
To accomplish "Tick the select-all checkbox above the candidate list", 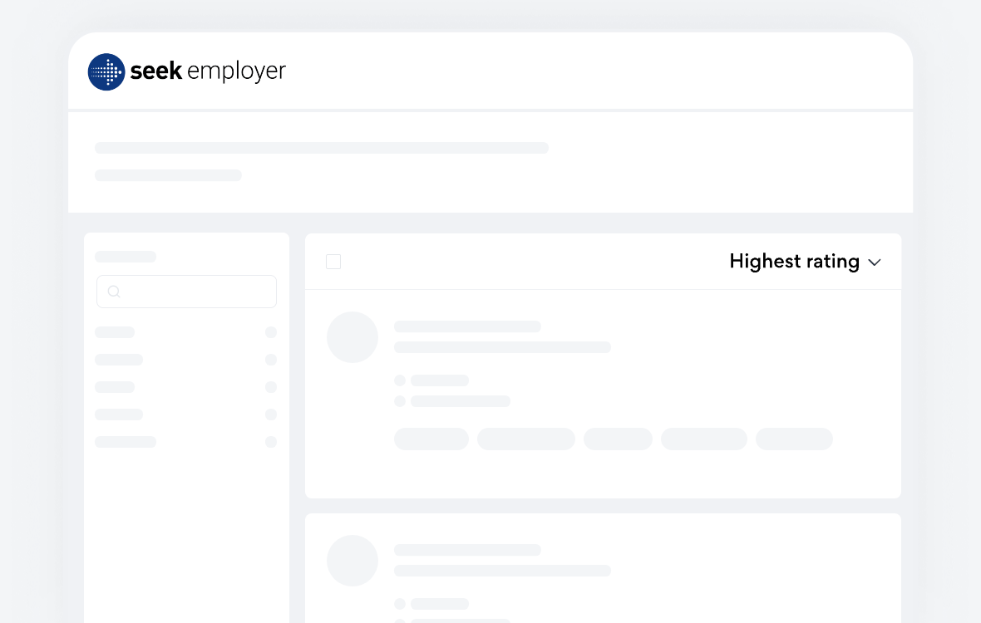I will (333, 262).
